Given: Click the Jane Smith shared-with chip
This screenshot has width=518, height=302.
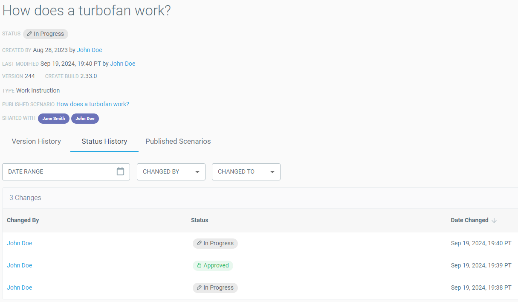Looking at the screenshot, I should click(x=54, y=119).
